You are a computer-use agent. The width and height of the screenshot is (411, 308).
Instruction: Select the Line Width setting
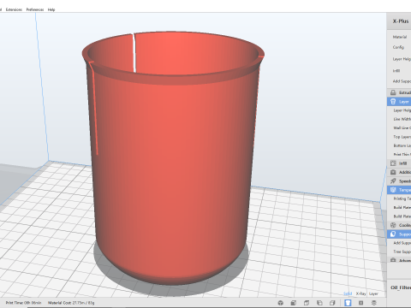(x=402, y=119)
